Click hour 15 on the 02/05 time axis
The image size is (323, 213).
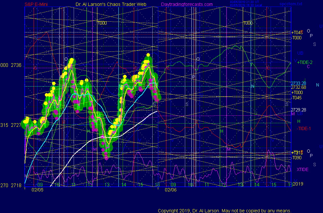click(x=140, y=185)
